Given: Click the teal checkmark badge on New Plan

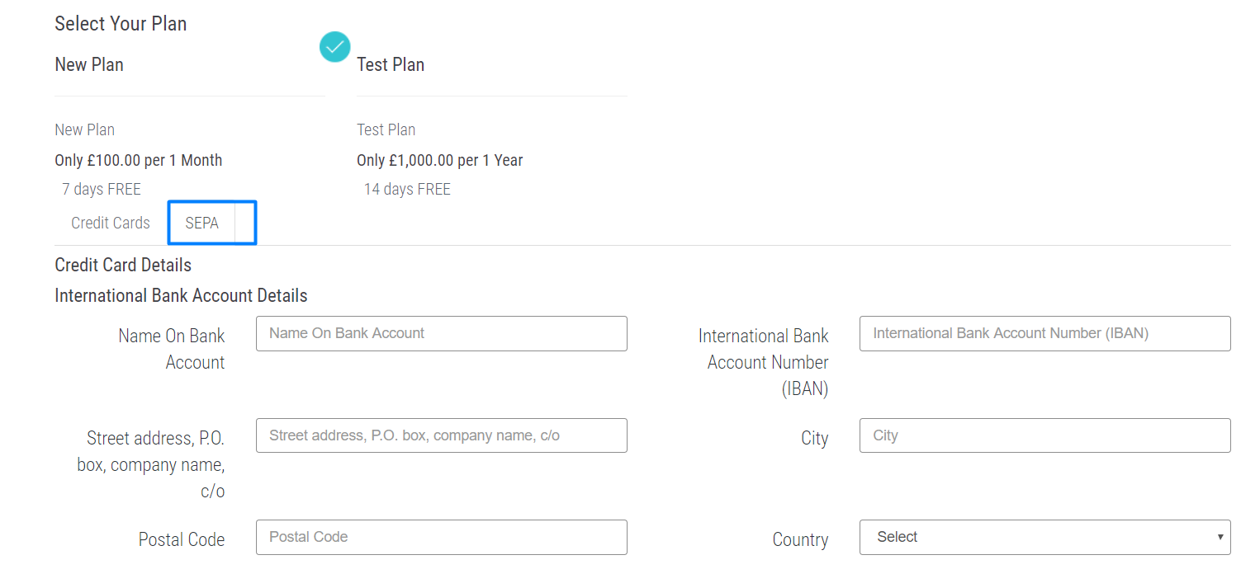Looking at the screenshot, I should pyautogui.click(x=334, y=47).
